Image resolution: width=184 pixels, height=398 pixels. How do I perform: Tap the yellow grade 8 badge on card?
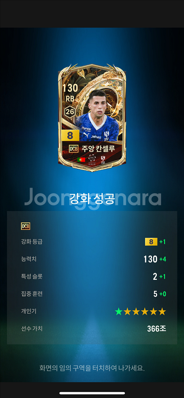click(70, 136)
